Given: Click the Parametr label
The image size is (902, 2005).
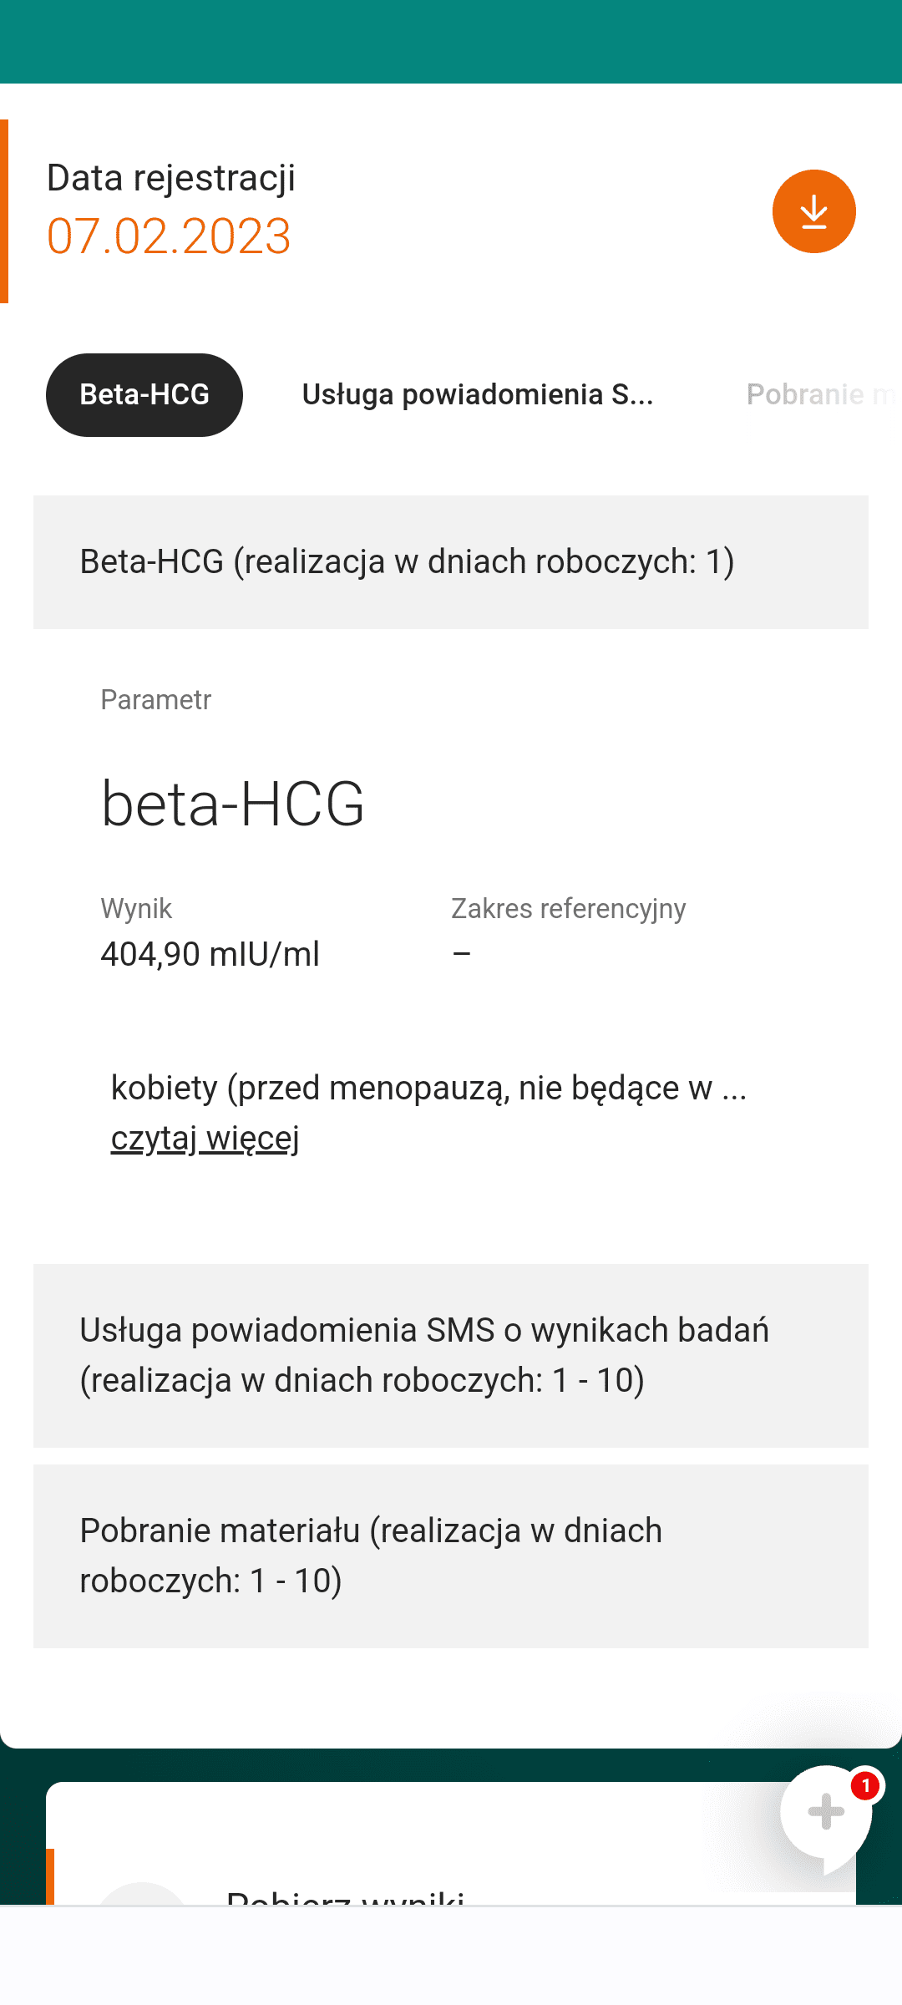Looking at the screenshot, I should coord(155,699).
